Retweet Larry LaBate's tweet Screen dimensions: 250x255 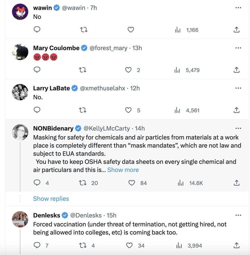pyautogui.click(x=83, y=110)
